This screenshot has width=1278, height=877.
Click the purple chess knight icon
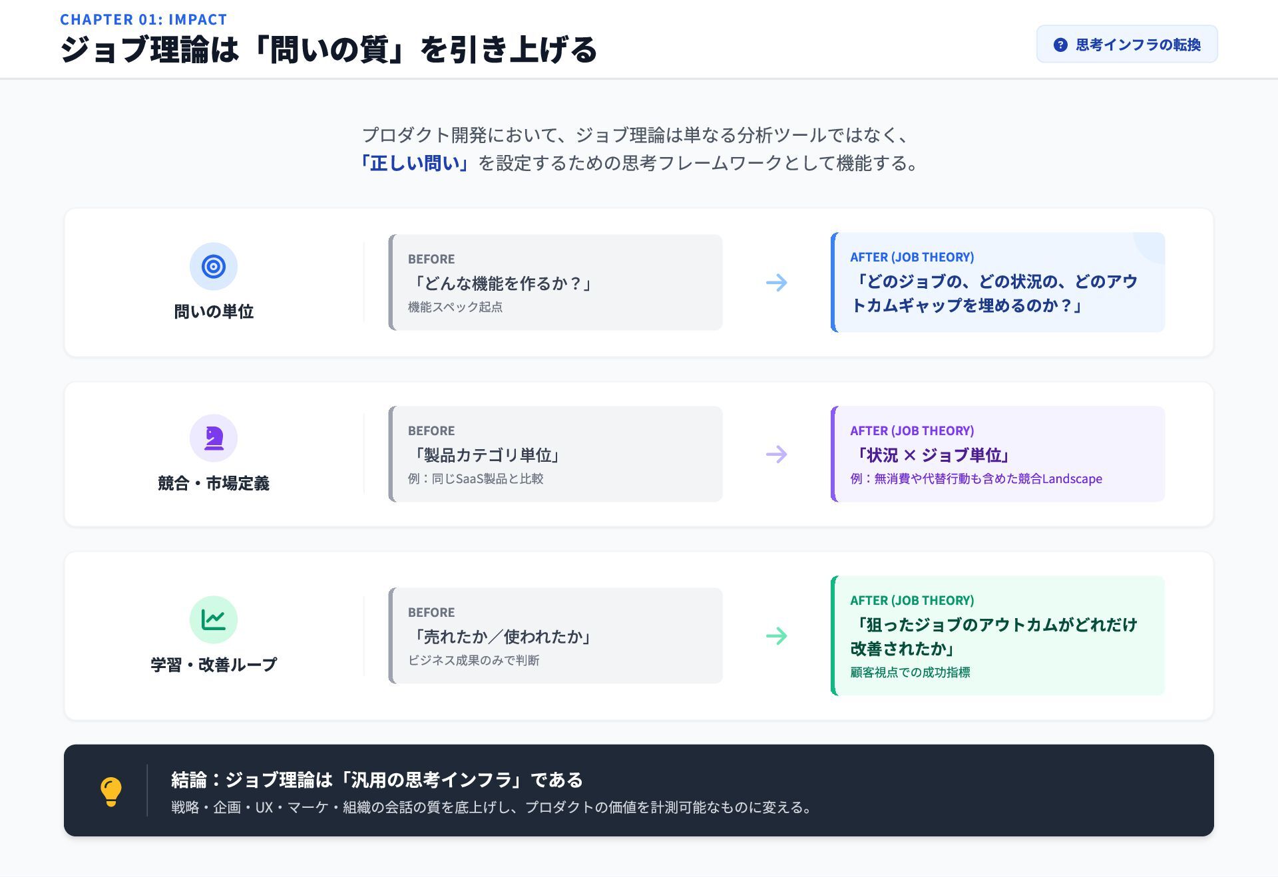click(214, 438)
